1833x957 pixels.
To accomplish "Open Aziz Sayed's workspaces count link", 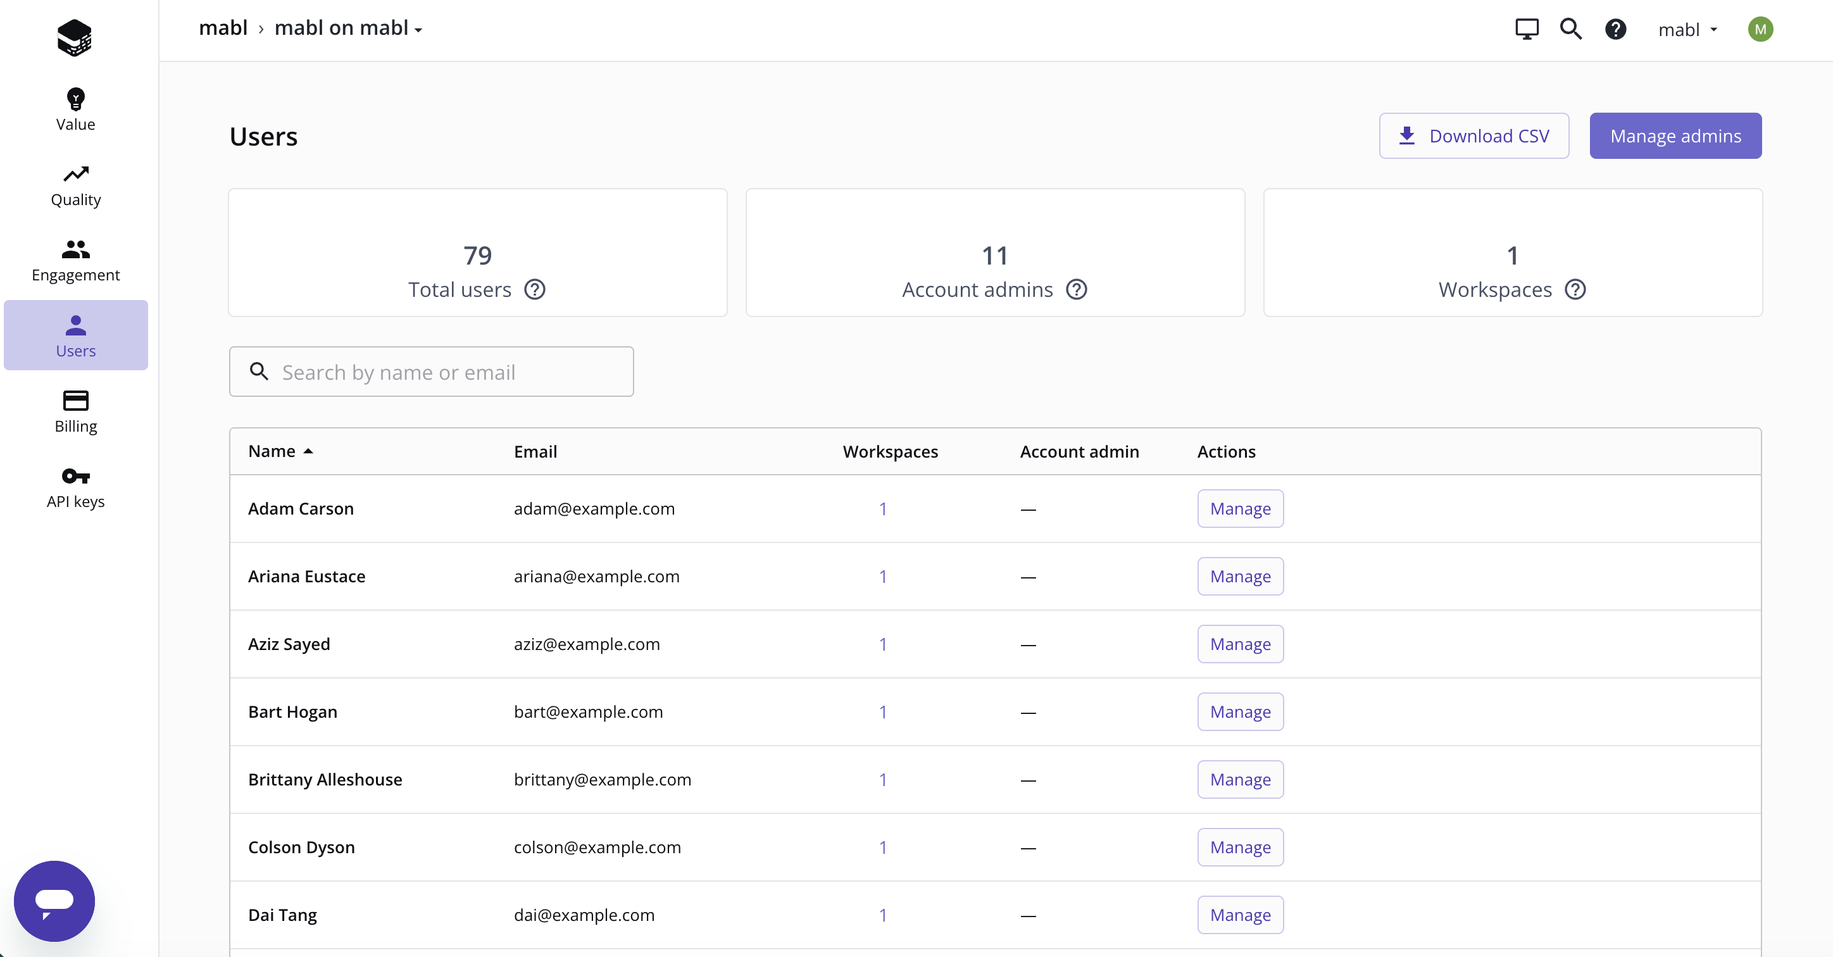I will (882, 644).
